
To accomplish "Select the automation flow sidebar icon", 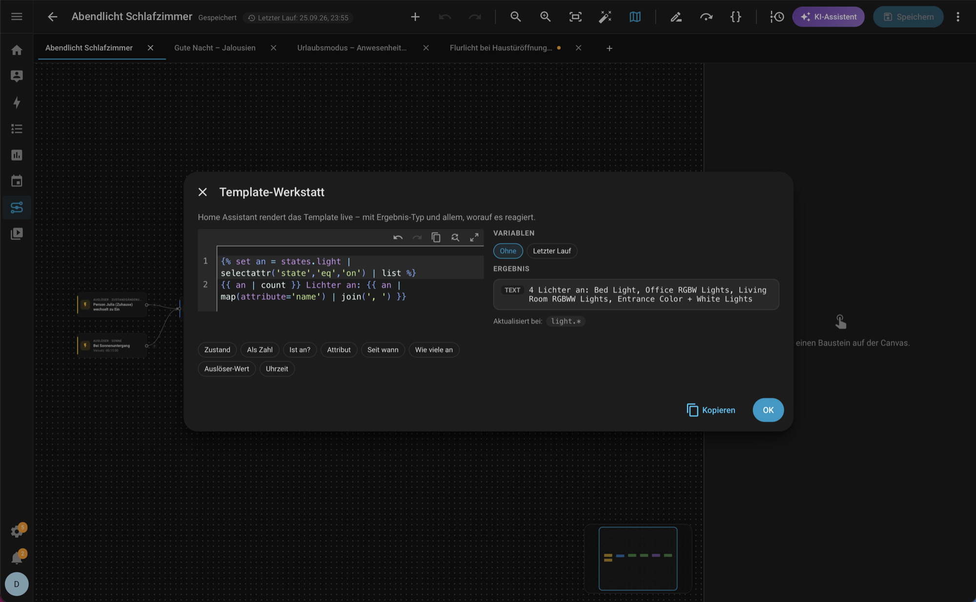I will [x=17, y=208].
